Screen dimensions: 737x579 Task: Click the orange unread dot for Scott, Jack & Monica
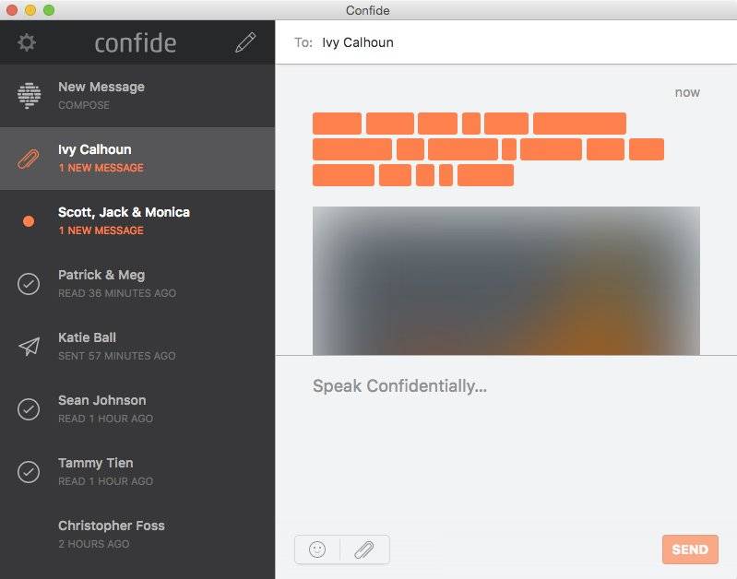click(29, 221)
